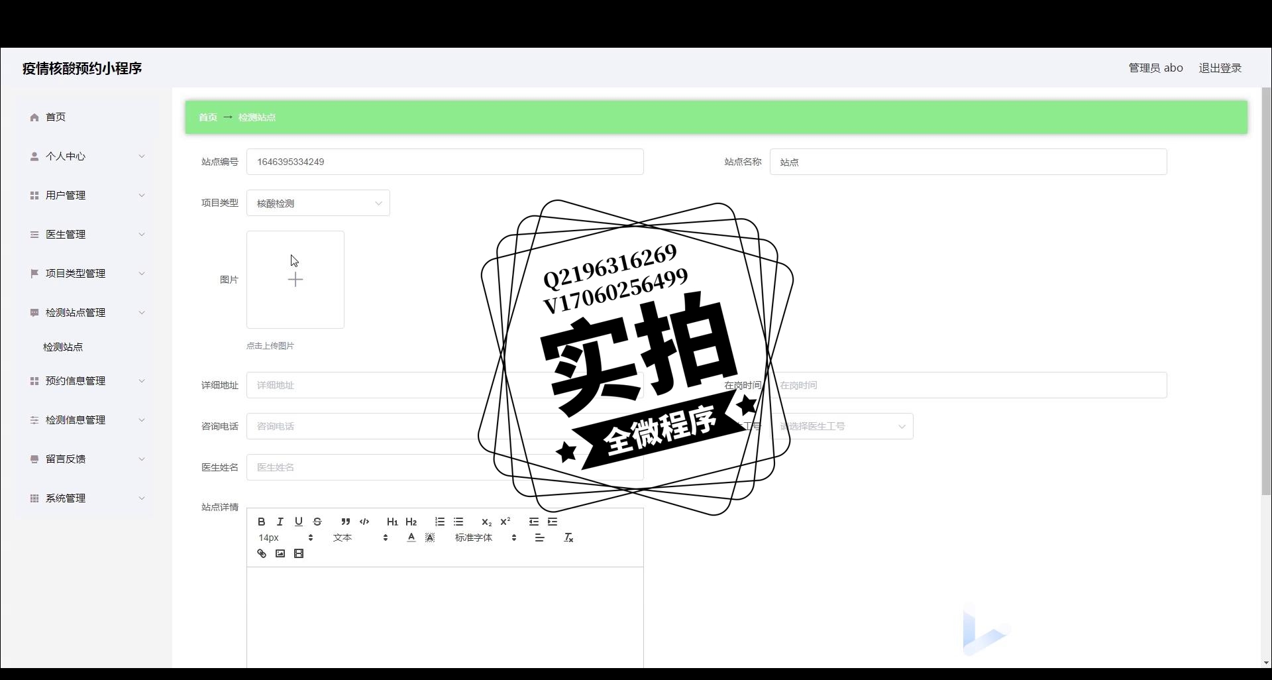Apply superscript formatting
The width and height of the screenshot is (1272, 680).
(505, 522)
